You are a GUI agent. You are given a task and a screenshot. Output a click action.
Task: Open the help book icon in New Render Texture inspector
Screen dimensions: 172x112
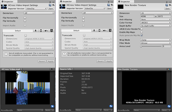[165, 5]
